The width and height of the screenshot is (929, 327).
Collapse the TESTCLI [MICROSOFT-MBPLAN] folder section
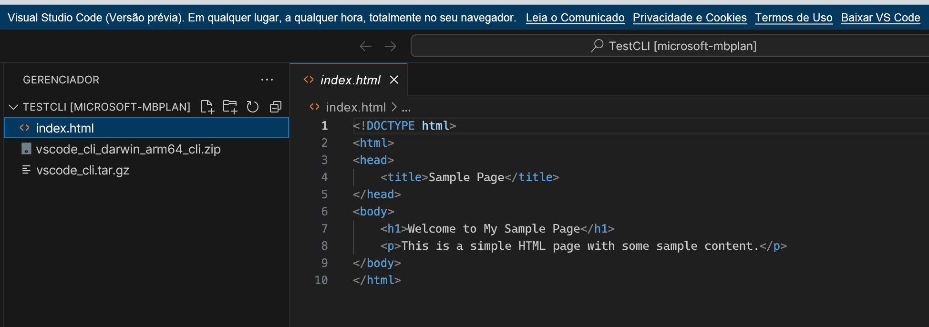[x=13, y=107]
